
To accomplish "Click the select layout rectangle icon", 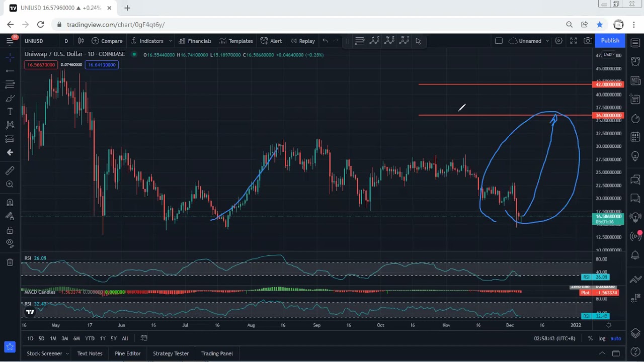I will pyautogui.click(x=499, y=41).
